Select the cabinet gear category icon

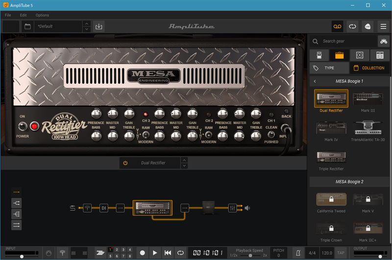[x=360, y=55]
